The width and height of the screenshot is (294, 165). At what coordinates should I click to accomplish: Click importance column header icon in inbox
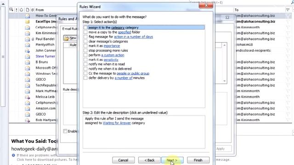pos(17,10)
